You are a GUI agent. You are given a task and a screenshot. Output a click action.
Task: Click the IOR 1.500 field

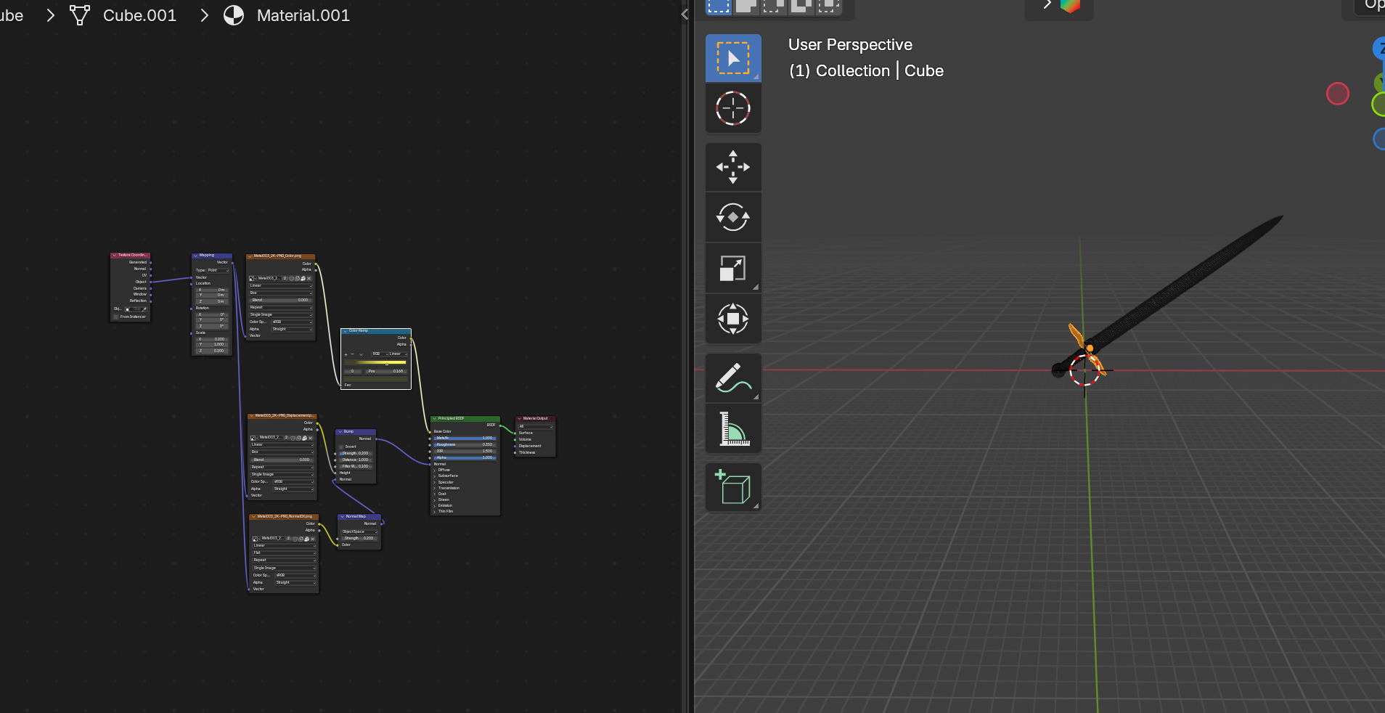tap(465, 451)
